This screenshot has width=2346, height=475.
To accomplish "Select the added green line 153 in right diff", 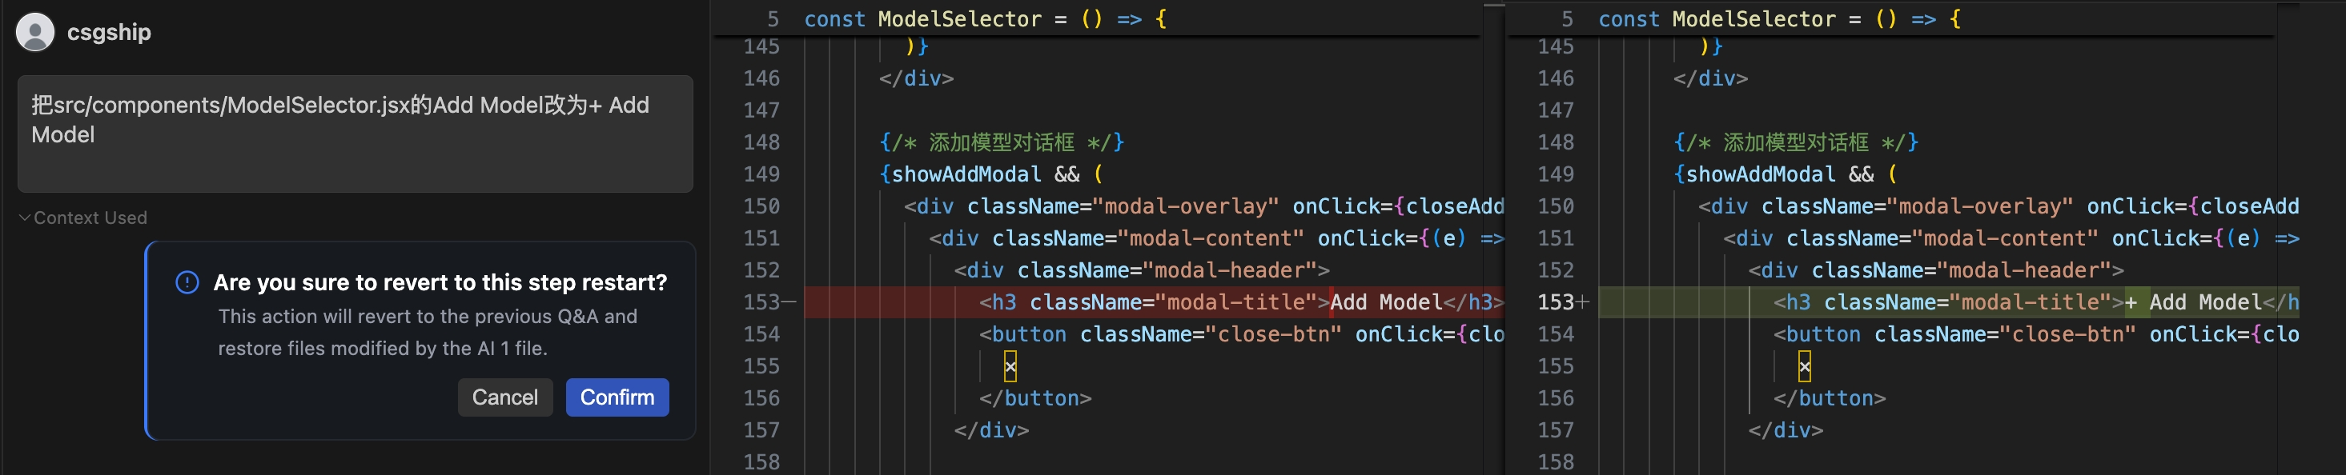I will [1940, 302].
